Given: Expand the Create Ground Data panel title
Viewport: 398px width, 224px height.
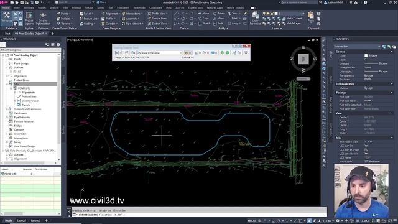Looking at the screenshot, I should click(x=65, y=29).
